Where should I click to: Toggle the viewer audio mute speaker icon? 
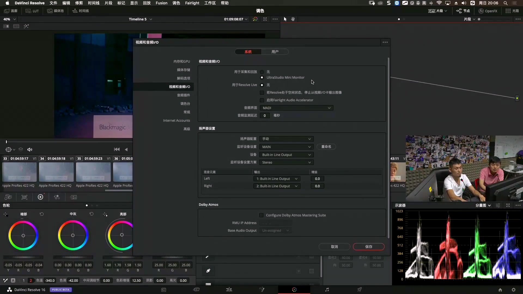pyautogui.click(x=30, y=149)
